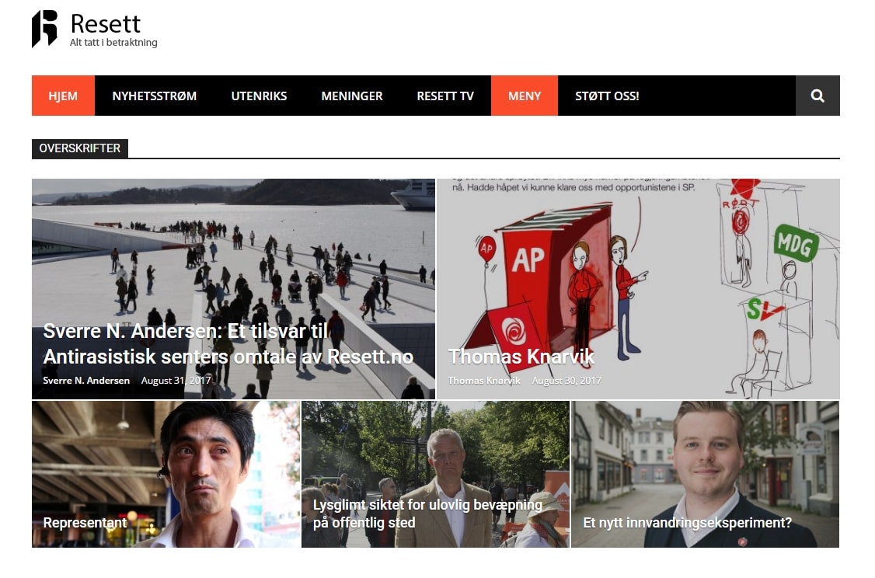Click the STØTT OSS! link
This screenshot has height=578, width=875.
click(607, 96)
